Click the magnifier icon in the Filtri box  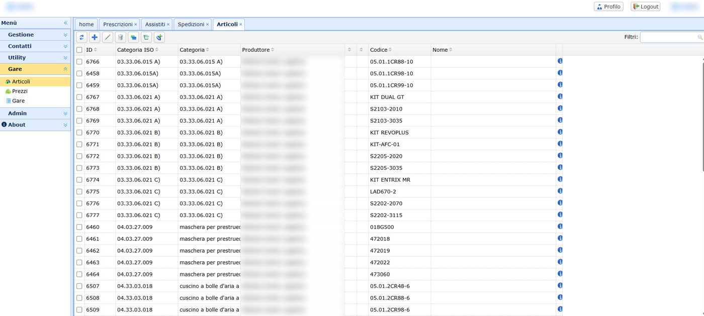click(699, 37)
